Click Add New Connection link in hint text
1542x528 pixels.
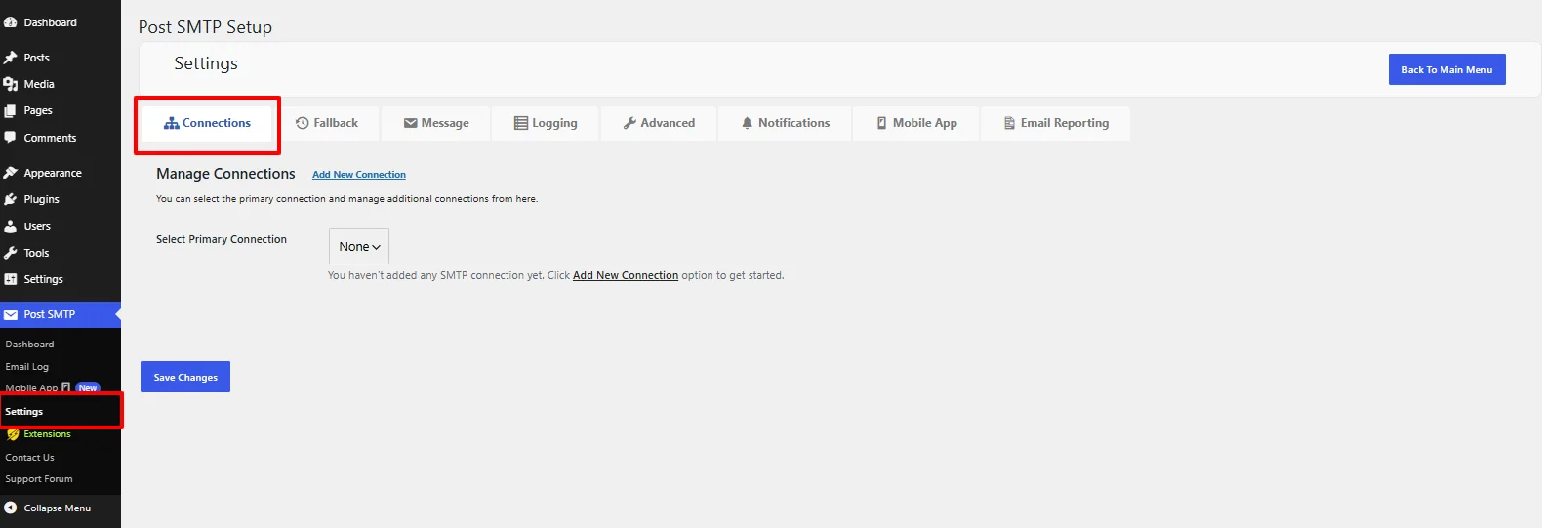click(626, 275)
